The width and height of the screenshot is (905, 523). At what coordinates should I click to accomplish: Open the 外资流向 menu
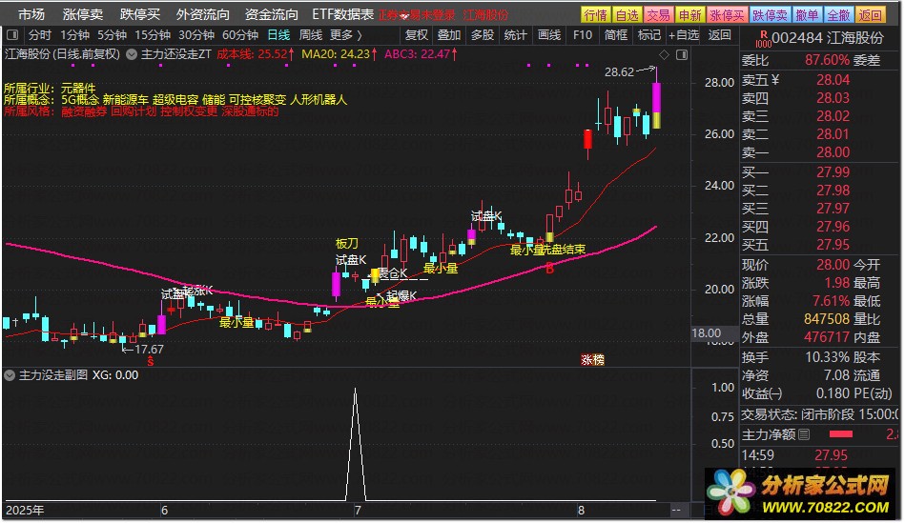click(x=202, y=14)
